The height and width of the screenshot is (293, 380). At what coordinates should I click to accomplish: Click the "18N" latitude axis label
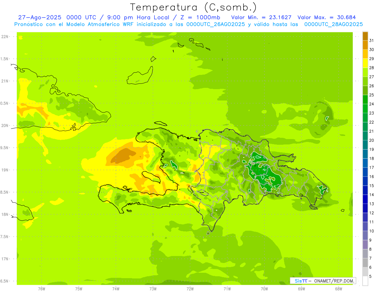click(x=5, y=214)
